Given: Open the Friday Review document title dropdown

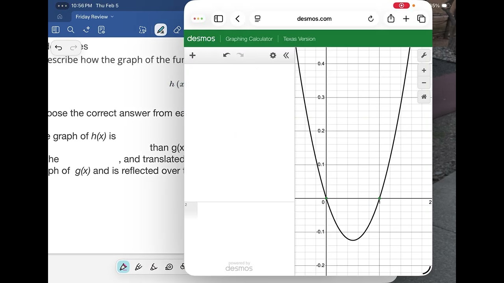Looking at the screenshot, I should point(94,17).
